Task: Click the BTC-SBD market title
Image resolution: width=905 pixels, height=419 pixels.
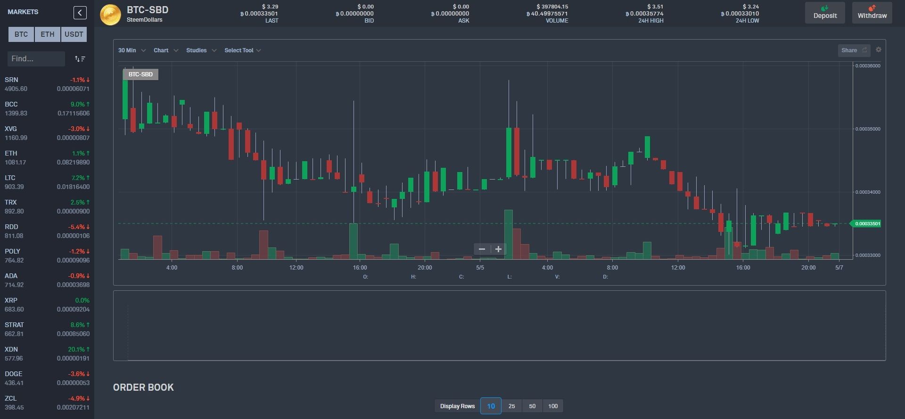Action: pos(148,10)
